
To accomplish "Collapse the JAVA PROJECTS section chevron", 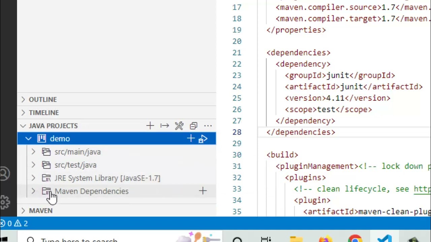I will tap(23, 126).
